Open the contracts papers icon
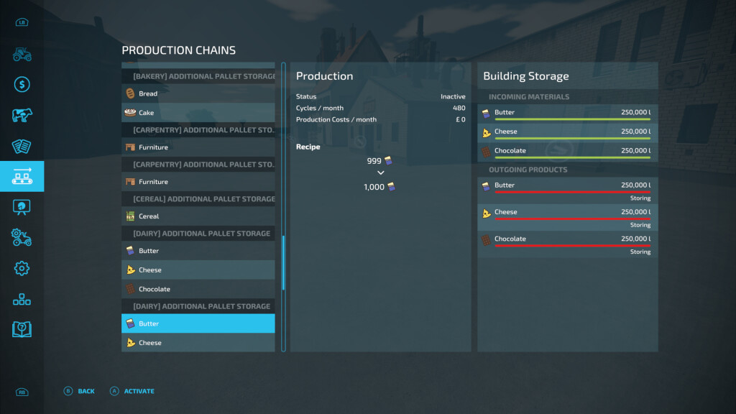 point(22,146)
